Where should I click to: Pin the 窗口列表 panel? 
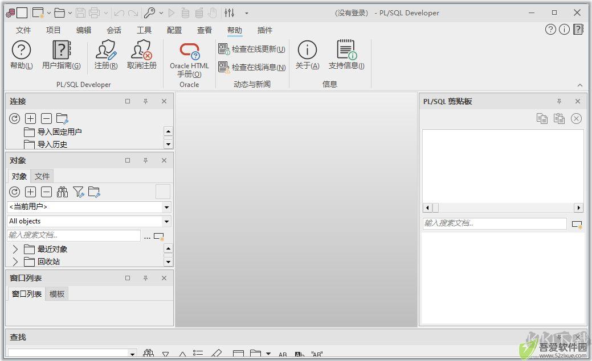click(145, 278)
